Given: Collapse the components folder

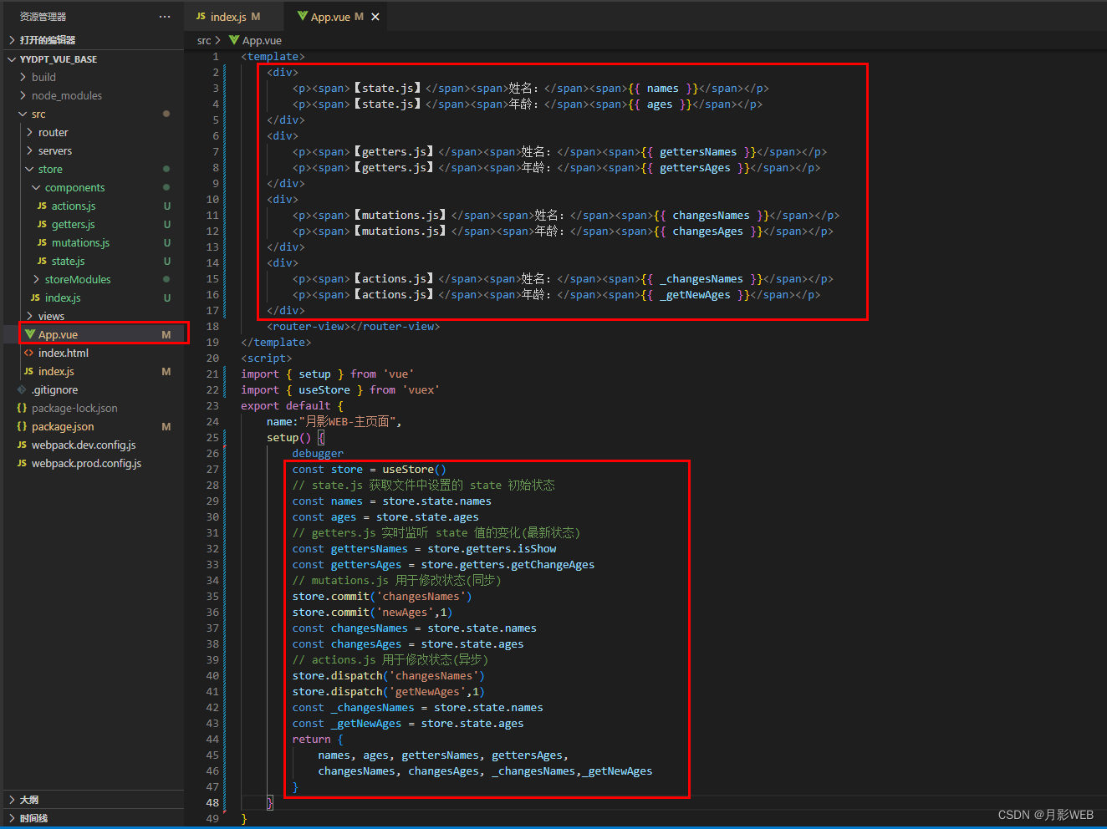Looking at the screenshot, I should tap(37, 188).
